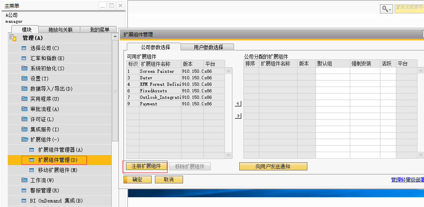Select the FixedAssets add-on row
The width and height of the screenshot is (424, 207).
coord(176,91)
